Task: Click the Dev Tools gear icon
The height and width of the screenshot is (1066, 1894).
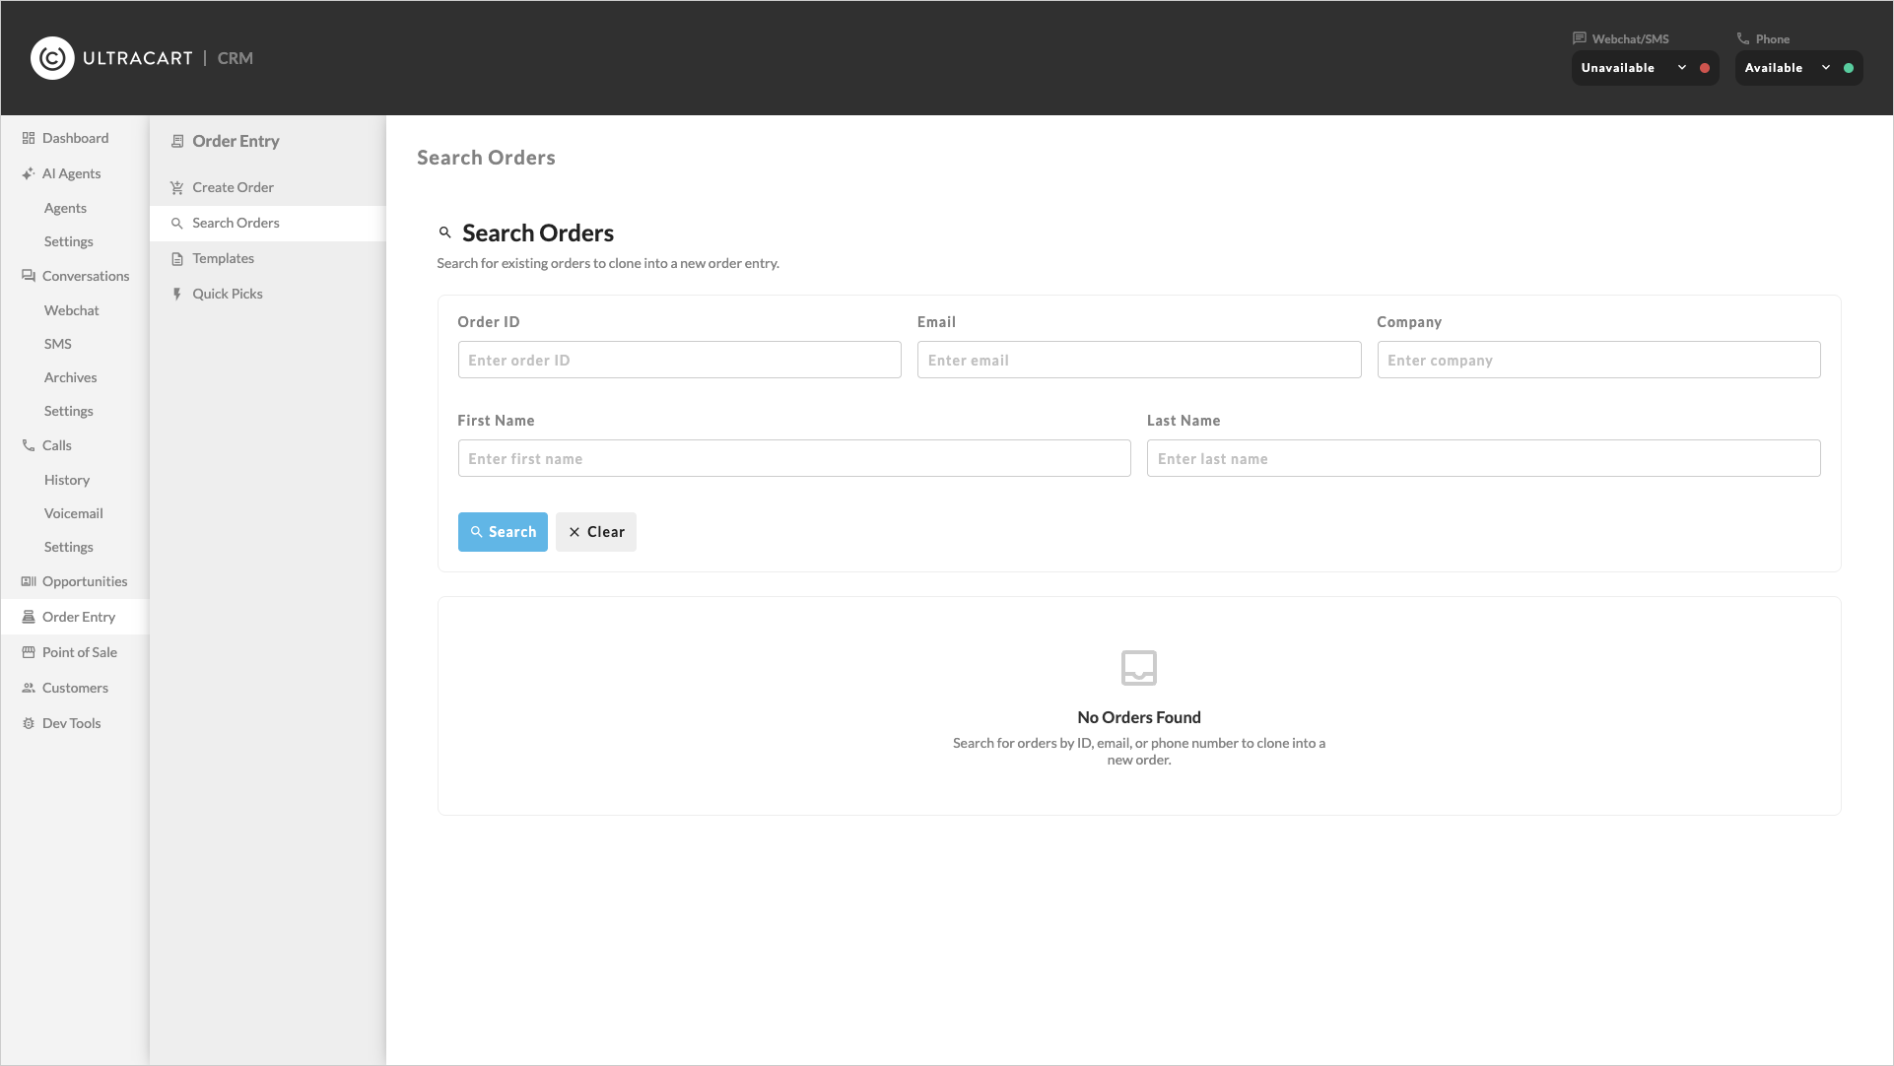Action: tap(29, 723)
